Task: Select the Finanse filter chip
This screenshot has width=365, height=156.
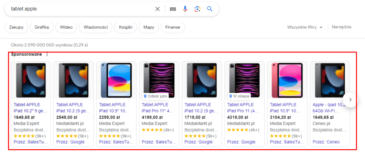Action: coord(173,27)
